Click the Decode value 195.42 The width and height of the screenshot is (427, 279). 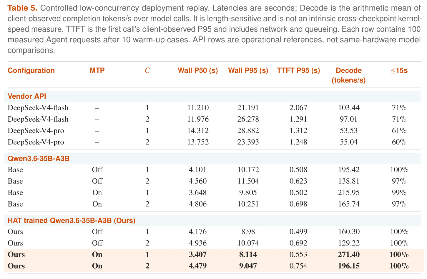349,170
